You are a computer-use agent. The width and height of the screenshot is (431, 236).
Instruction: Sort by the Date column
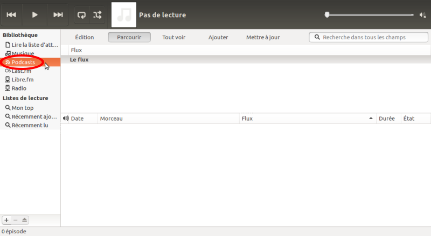83,119
